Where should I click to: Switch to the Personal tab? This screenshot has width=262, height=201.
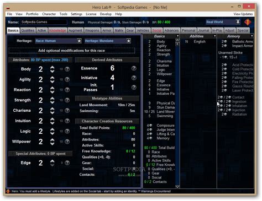point(188,30)
